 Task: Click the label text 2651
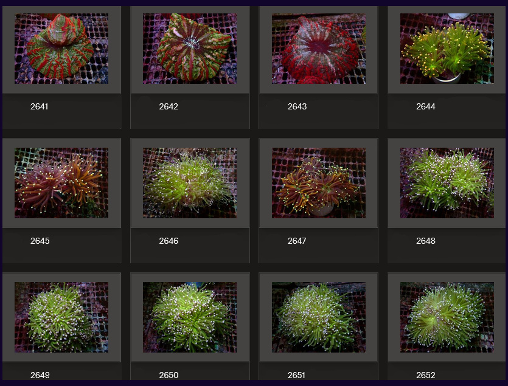coord(296,375)
